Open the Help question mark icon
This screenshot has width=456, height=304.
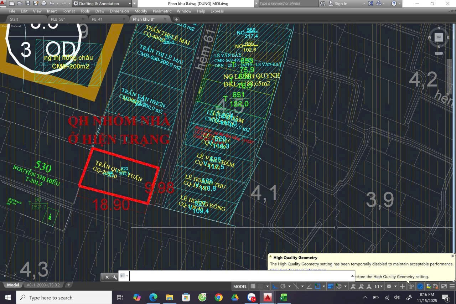394,4
